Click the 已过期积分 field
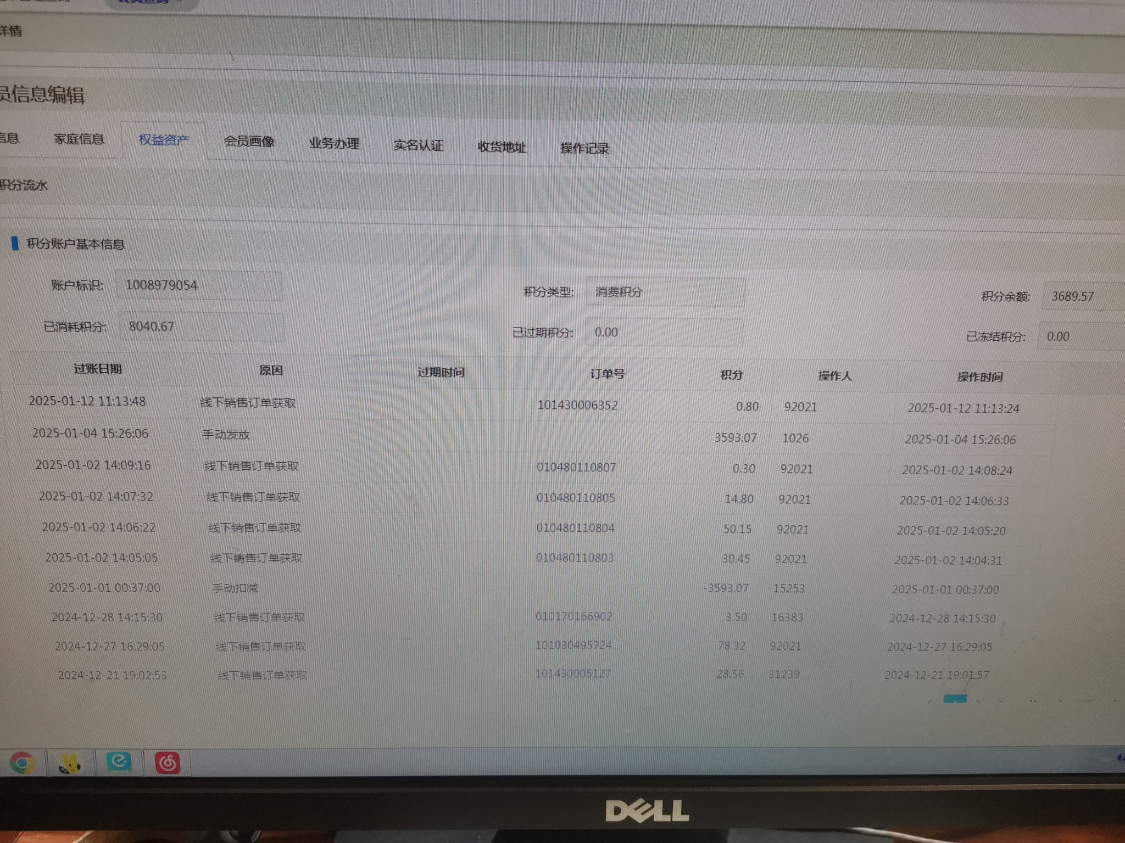This screenshot has width=1125, height=843. [x=664, y=333]
